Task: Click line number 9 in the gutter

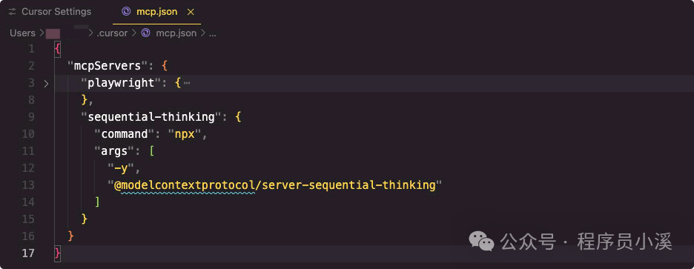Action: pos(31,117)
